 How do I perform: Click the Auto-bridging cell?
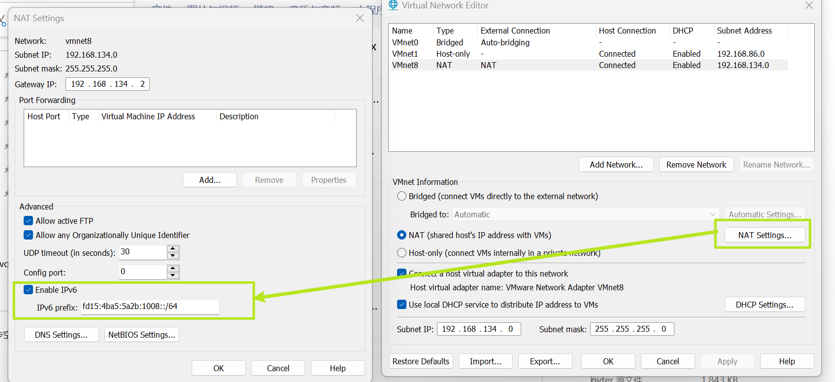click(x=505, y=42)
